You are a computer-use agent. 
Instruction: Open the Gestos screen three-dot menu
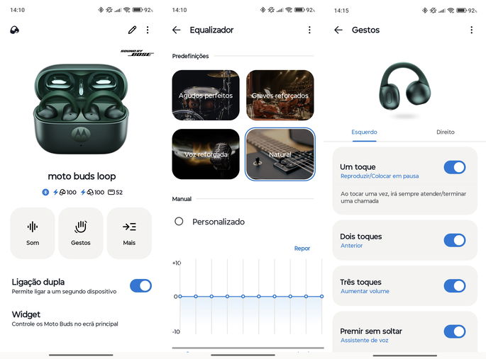pyautogui.click(x=471, y=30)
